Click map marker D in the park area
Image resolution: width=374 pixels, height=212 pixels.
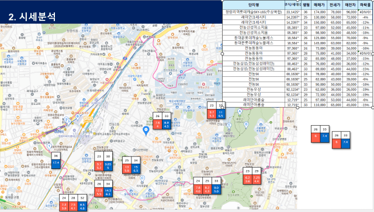246,125
